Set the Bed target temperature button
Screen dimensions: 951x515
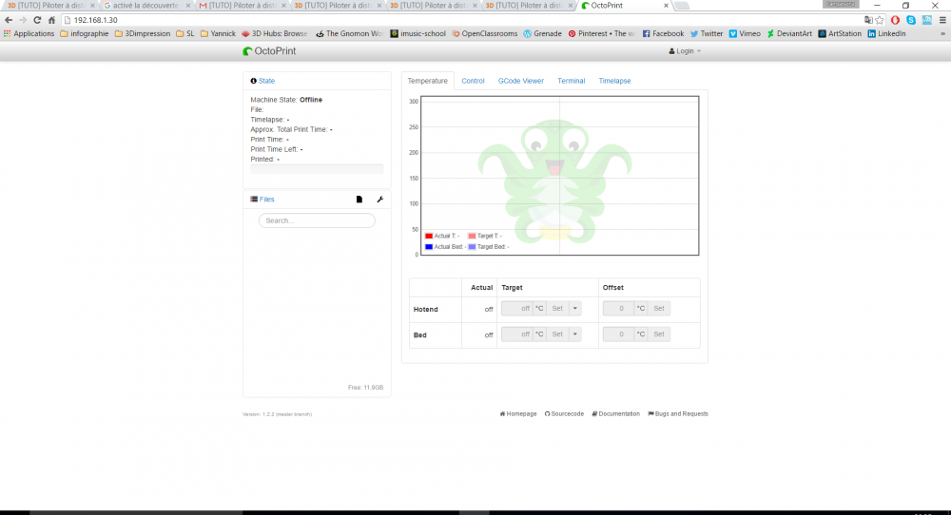557,334
